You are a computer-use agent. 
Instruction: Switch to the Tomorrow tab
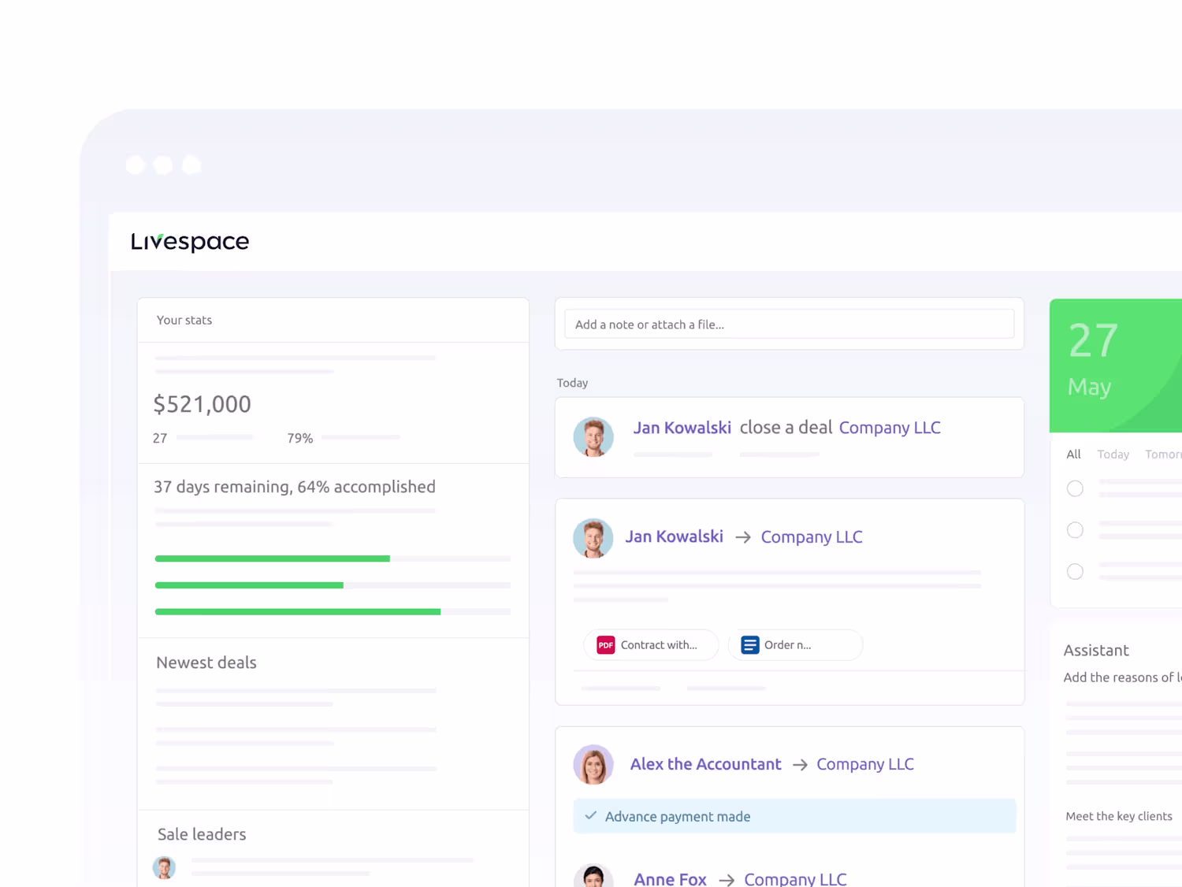[1163, 455]
